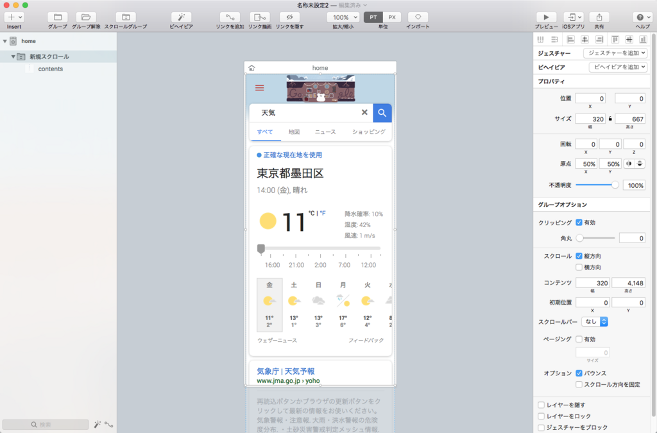Click 気象庁 | 天気予報 link in mockup
This screenshot has width=657, height=433.
point(286,371)
